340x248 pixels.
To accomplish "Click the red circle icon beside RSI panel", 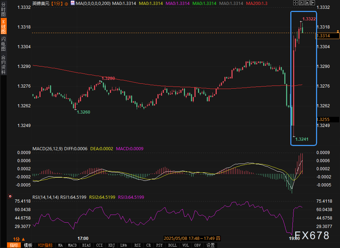I will click(x=10, y=196).
